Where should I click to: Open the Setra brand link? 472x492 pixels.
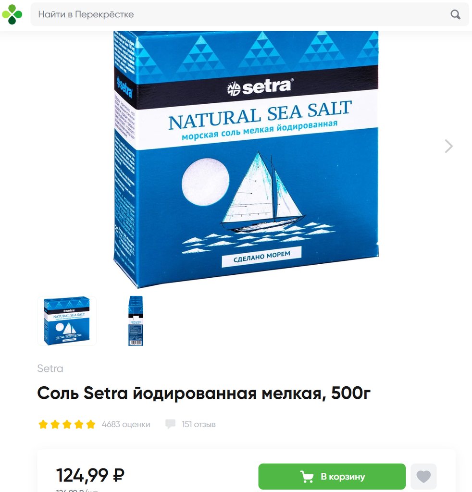click(x=50, y=369)
